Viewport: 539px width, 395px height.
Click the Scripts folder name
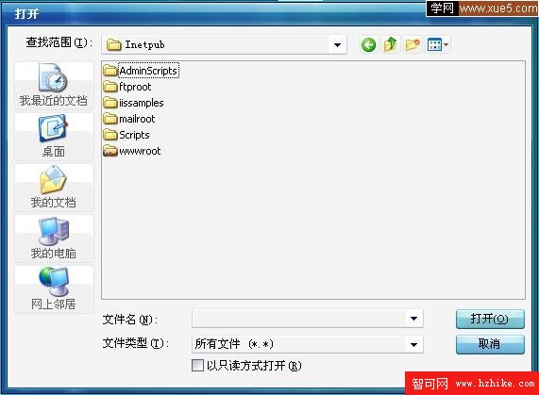pos(134,135)
